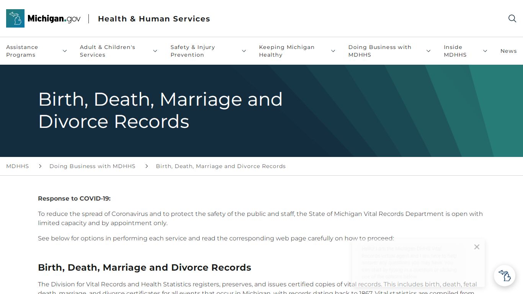Click the Michigan.gov wordmark text

[x=54, y=19]
